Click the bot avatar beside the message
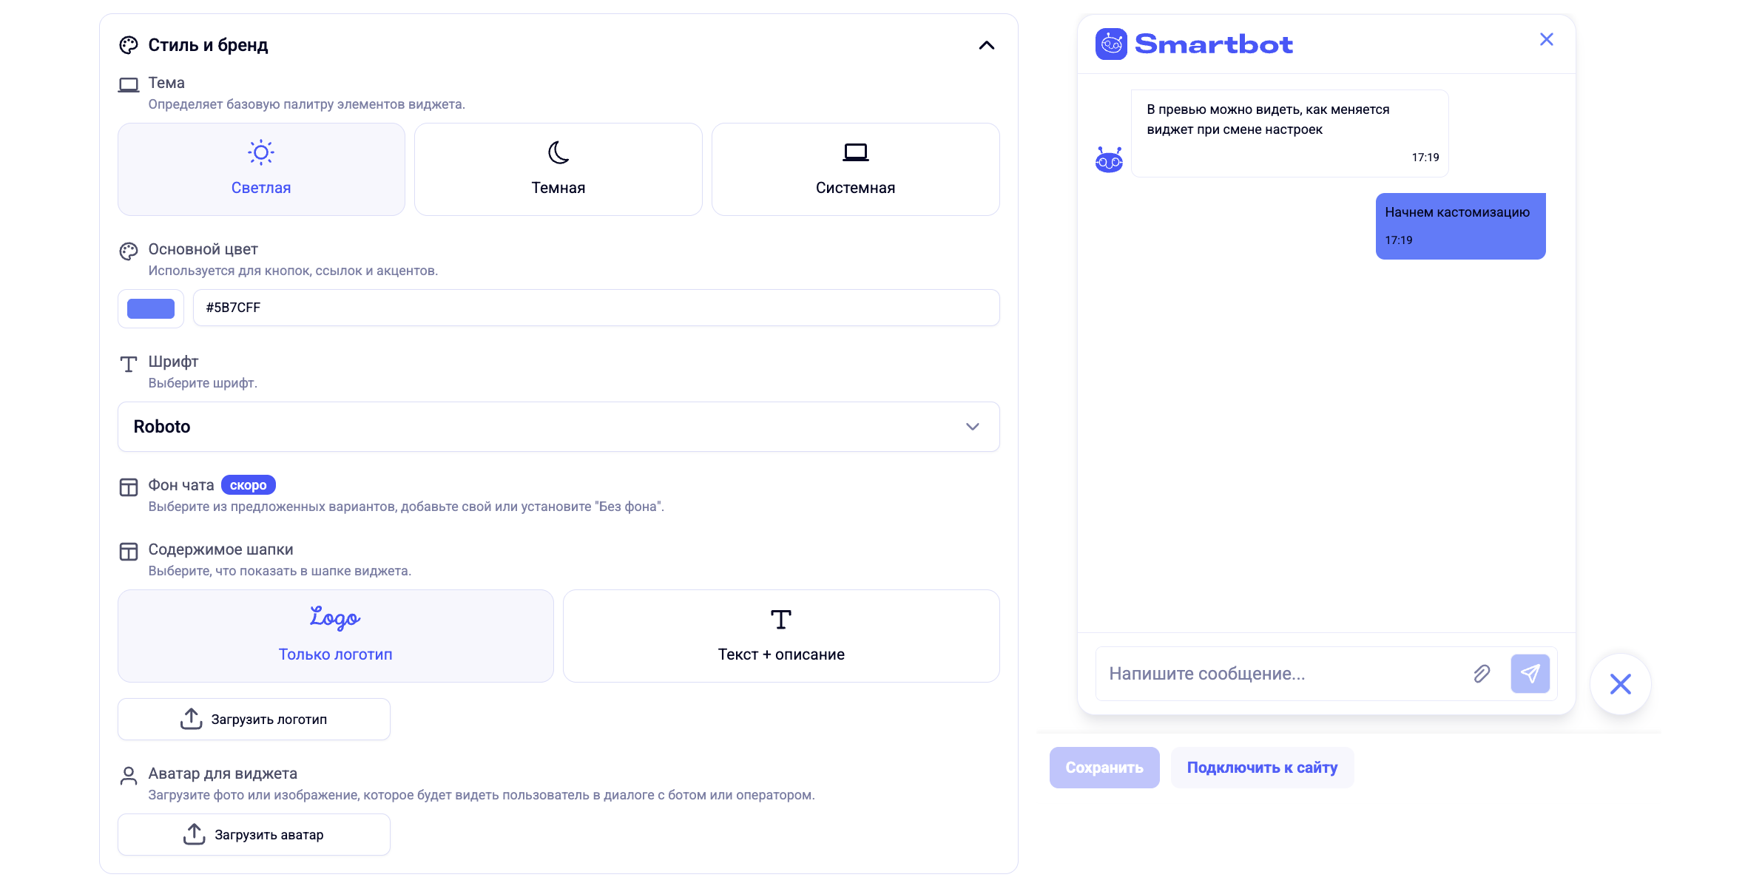The image size is (1762, 883). pos(1109,160)
